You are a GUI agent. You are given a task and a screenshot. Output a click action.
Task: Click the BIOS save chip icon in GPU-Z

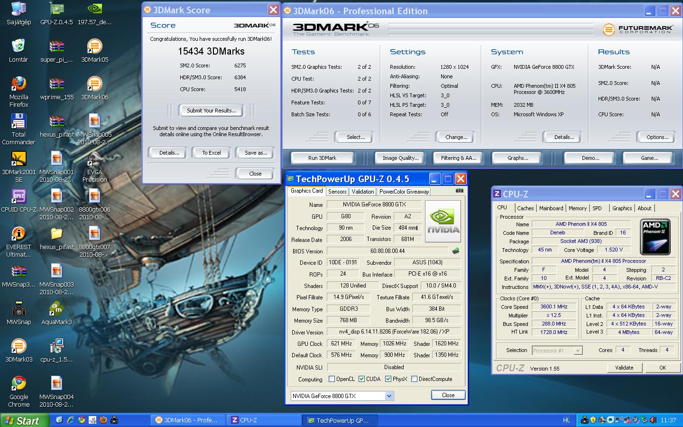pos(456,251)
